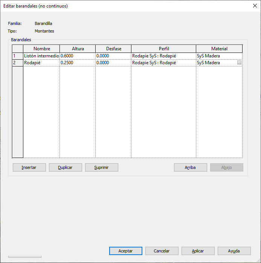Edit the Listón intermedio name cell
Image resolution: width=261 pixels, height=263 pixels.
tap(41, 56)
